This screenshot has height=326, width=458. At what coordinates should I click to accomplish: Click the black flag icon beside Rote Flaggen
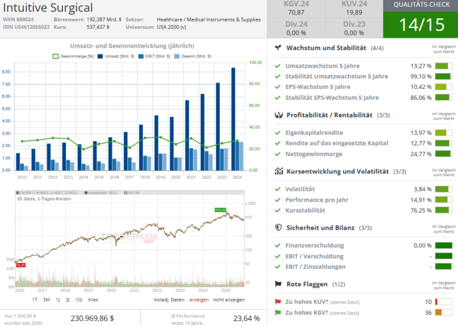coord(278,284)
